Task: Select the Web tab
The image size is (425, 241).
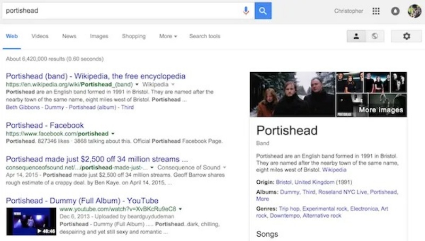Action: pyautogui.click(x=12, y=36)
